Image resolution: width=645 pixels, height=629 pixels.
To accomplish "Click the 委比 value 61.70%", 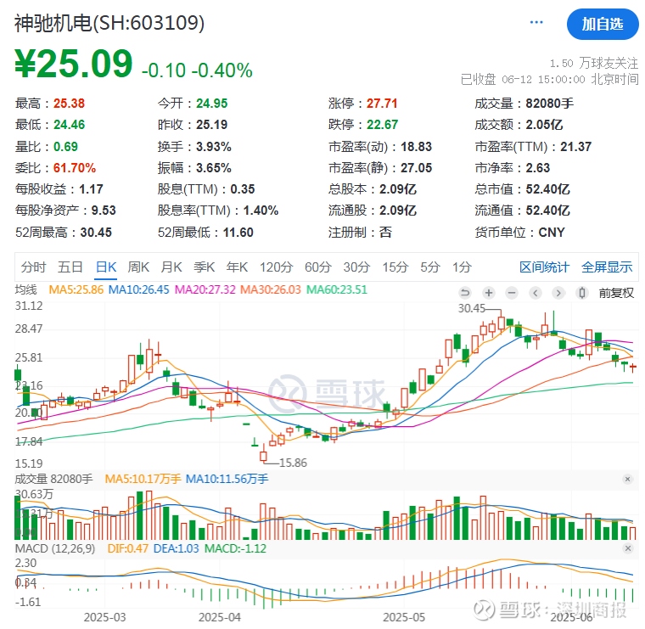I will point(75,168).
